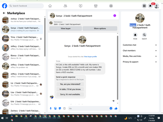Viewport: 163px width, 122px height.
Task: Open the Erik conversation
Action: tap(22, 103)
